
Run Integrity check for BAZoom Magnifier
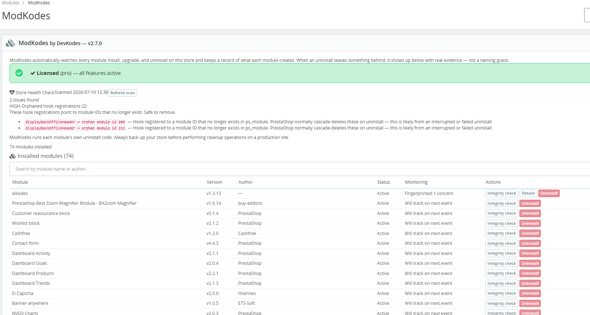[502, 203]
